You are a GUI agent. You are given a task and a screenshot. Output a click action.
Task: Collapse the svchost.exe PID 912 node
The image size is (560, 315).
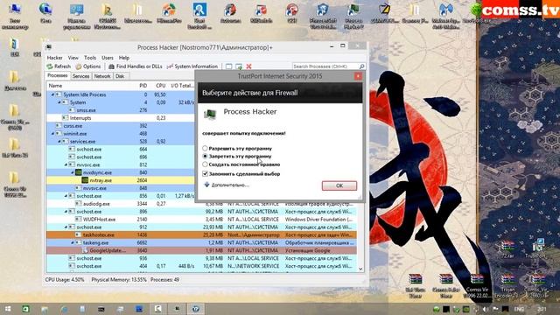pyautogui.click(x=66, y=227)
